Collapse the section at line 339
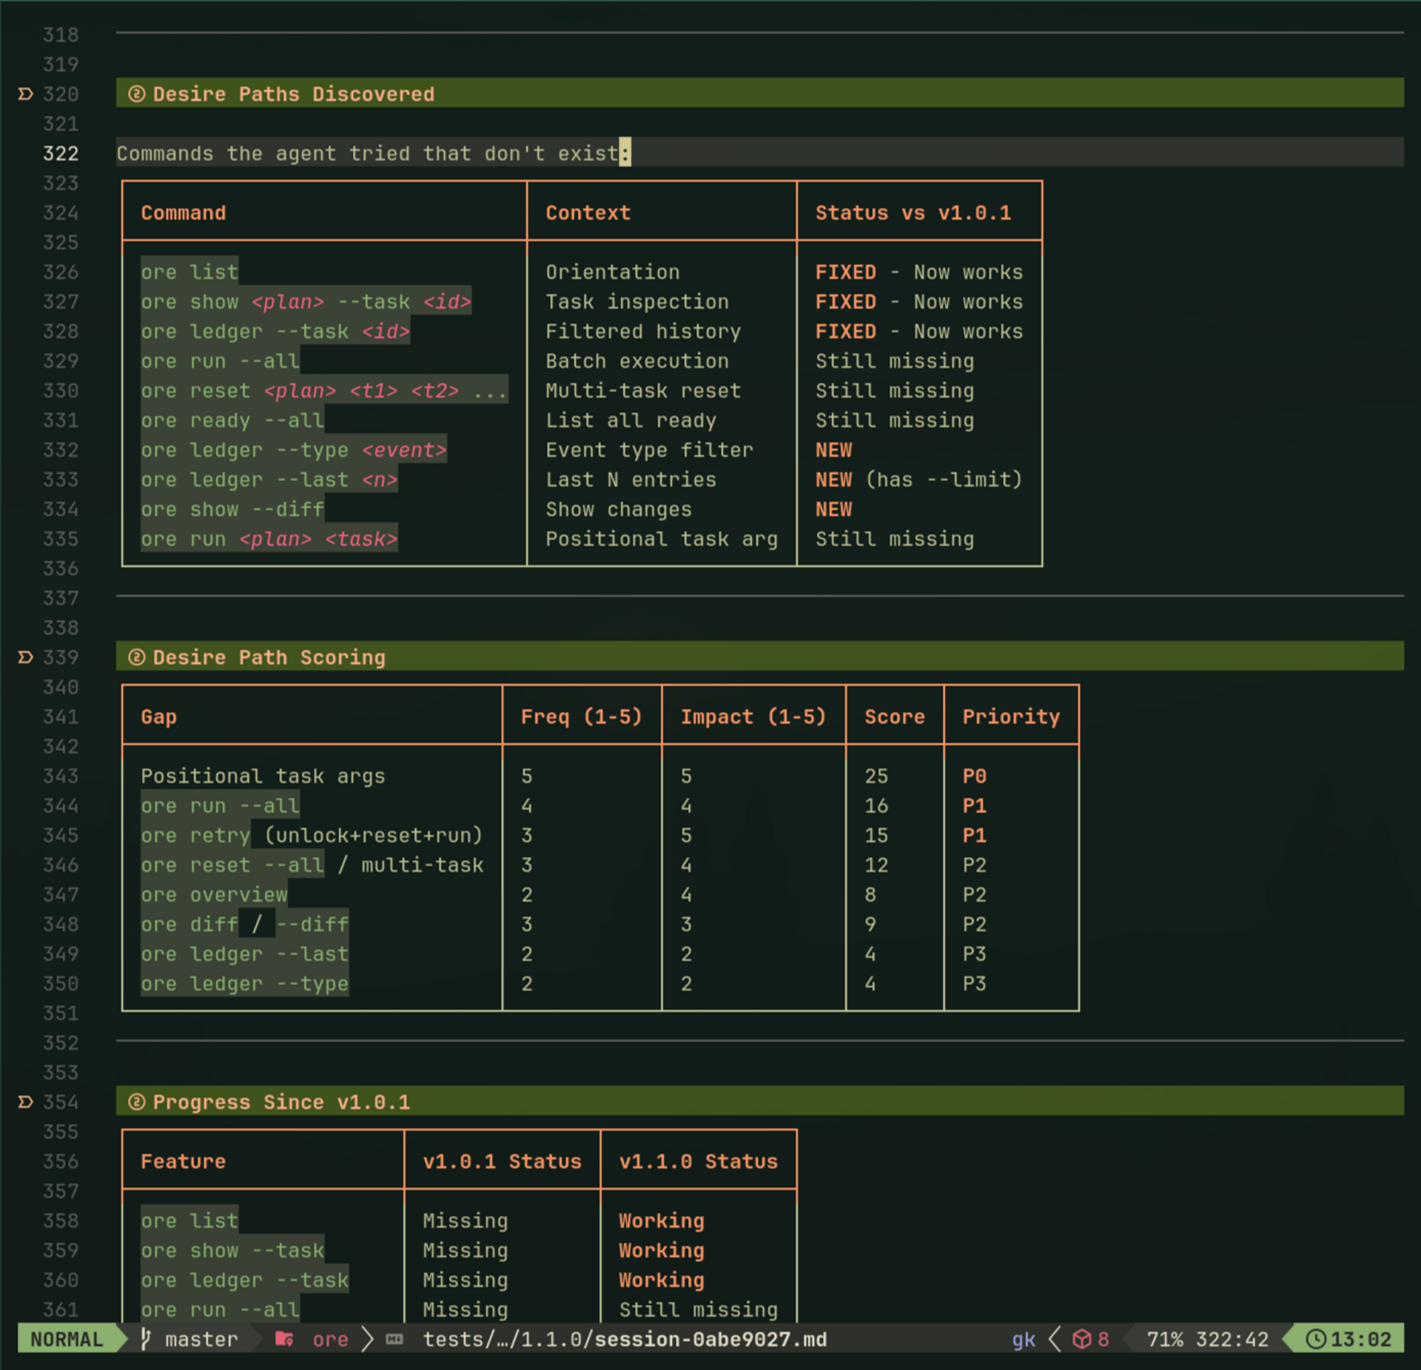Viewport: 1421px width, 1370px height. (25, 657)
